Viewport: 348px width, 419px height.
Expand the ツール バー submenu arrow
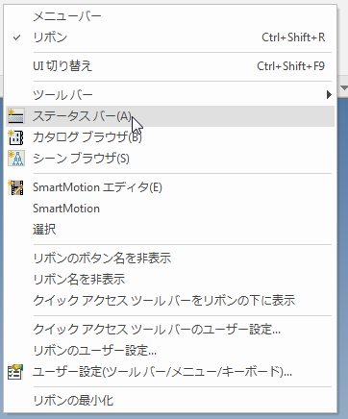tap(329, 95)
